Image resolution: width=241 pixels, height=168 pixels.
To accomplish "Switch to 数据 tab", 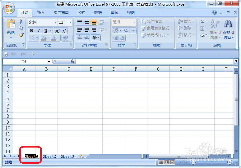I will coord(98,13).
